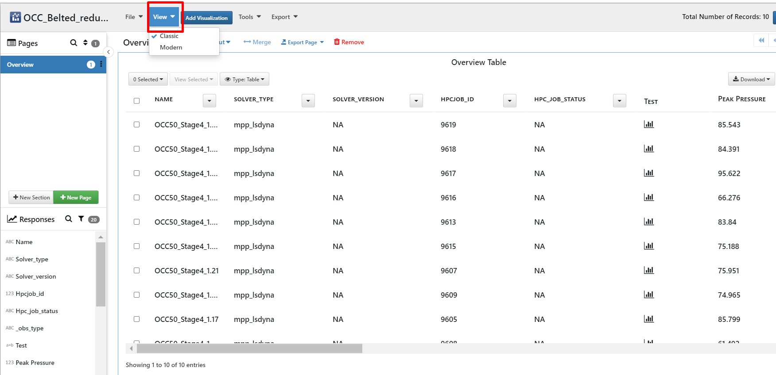Click the Responses line-chart icon

point(12,219)
